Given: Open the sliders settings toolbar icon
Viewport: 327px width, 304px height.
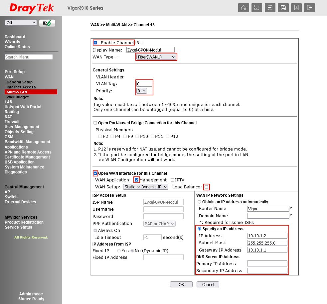Looking at the screenshot, I should [270, 8].
